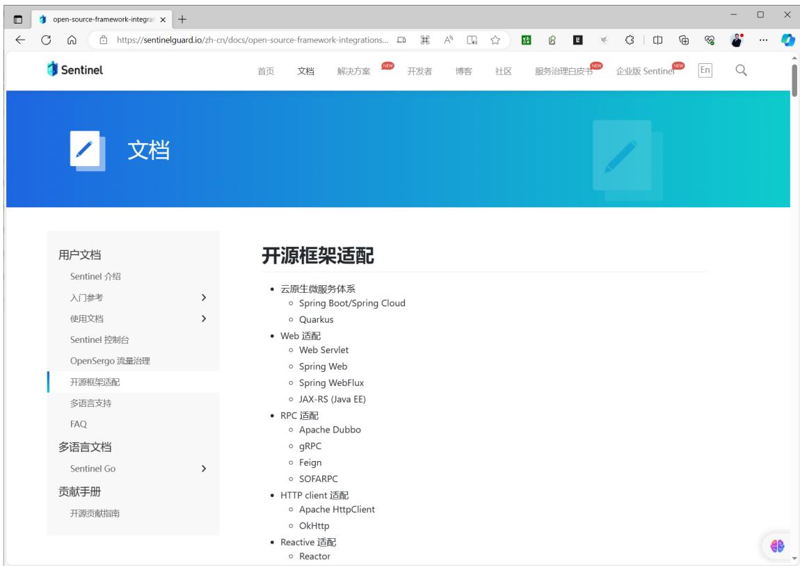This screenshot has width=800, height=566.
Task: Expand the Sentinel Go sidebar section
Action: point(204,468)
